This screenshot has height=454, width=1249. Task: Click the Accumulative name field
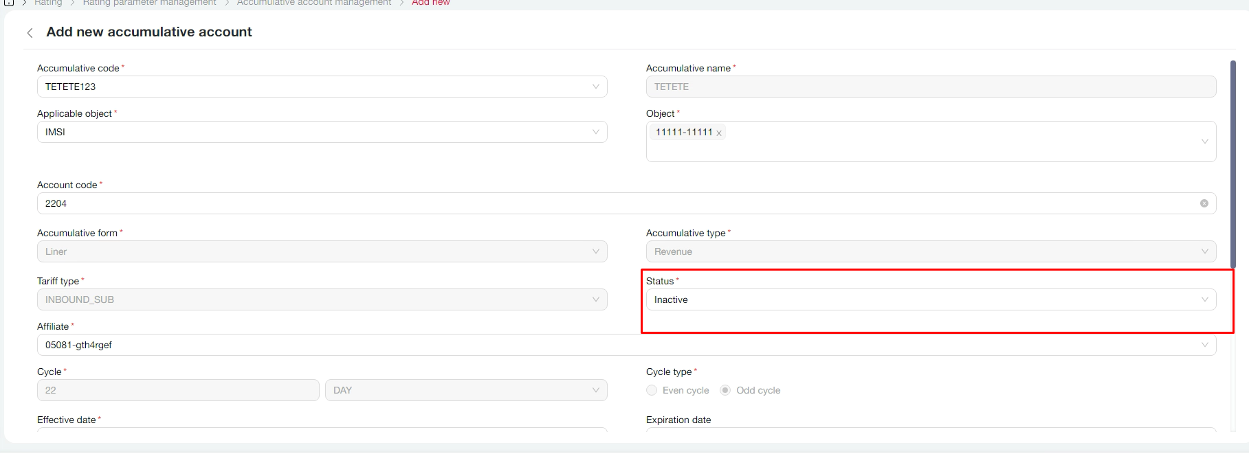930,87
